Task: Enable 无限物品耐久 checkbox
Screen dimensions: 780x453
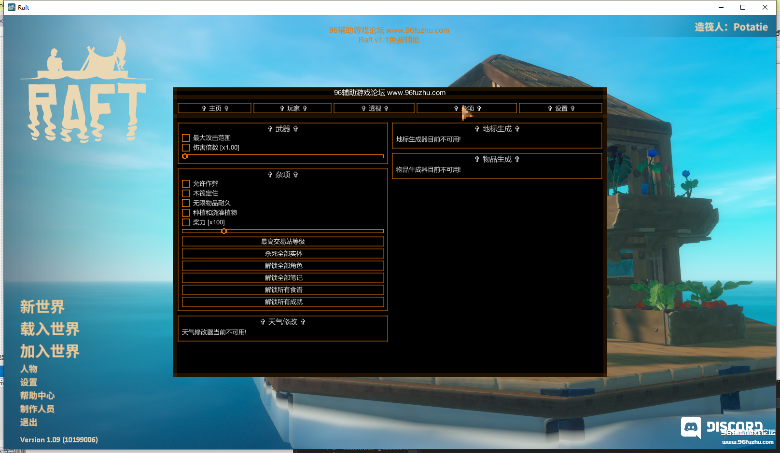Action: click(186, 203)
